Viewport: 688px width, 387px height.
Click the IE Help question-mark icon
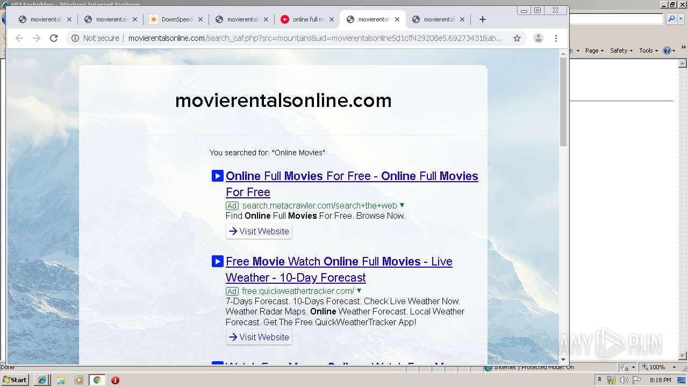pyautogui.click(x=666, y=51)
